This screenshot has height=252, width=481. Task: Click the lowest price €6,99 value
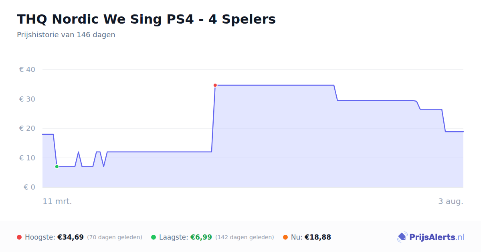pos(201,237)
